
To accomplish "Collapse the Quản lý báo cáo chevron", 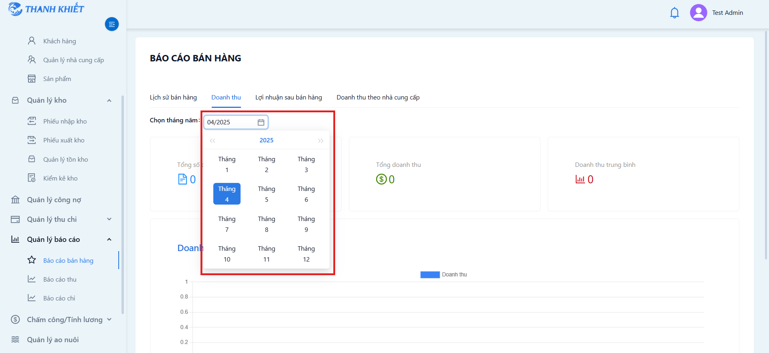I will (109, 239).
